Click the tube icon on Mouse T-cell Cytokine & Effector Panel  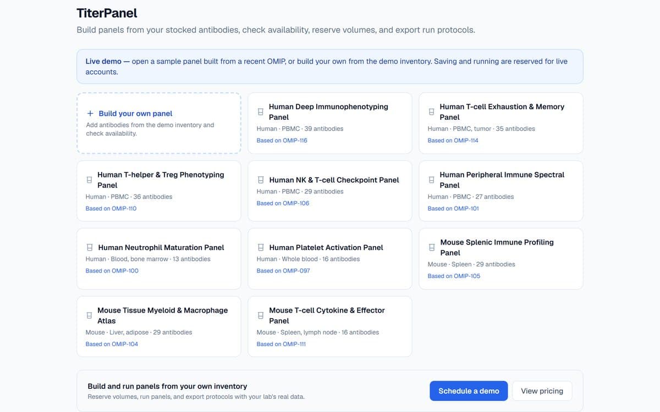260,316
